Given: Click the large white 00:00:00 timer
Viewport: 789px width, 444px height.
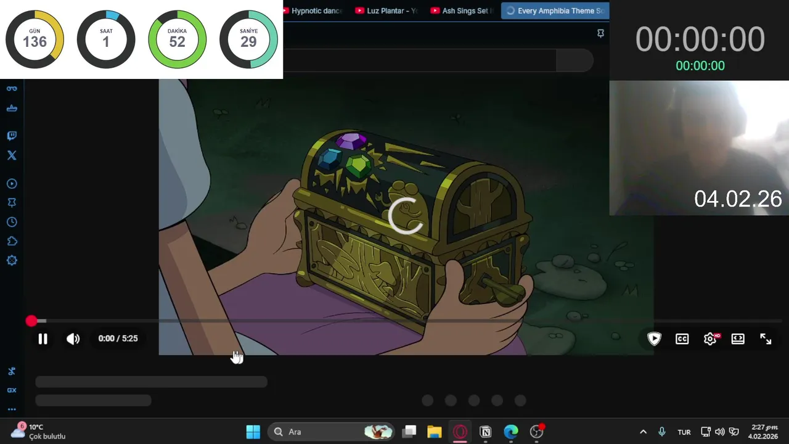Looking at the screenshot, I should [x=700, y=40].
